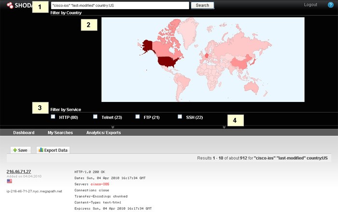Click the Export Data chart button
Screen dimensions: 338x212
53,150
